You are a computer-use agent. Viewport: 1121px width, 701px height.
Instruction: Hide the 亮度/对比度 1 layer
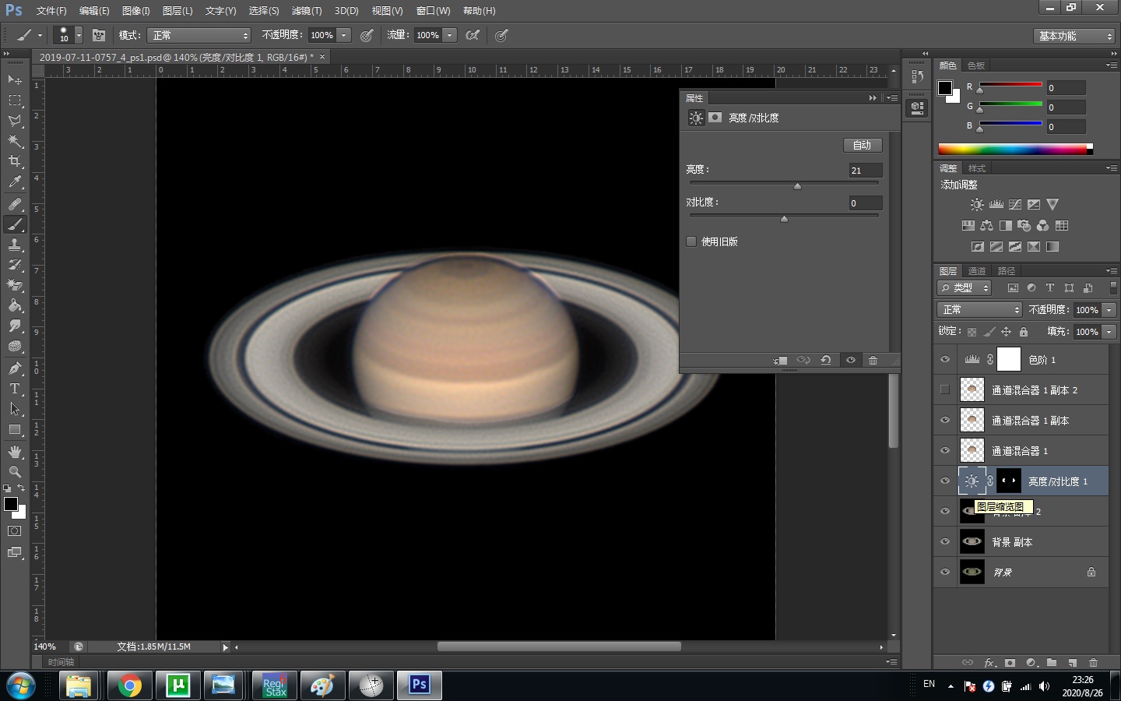945,481
